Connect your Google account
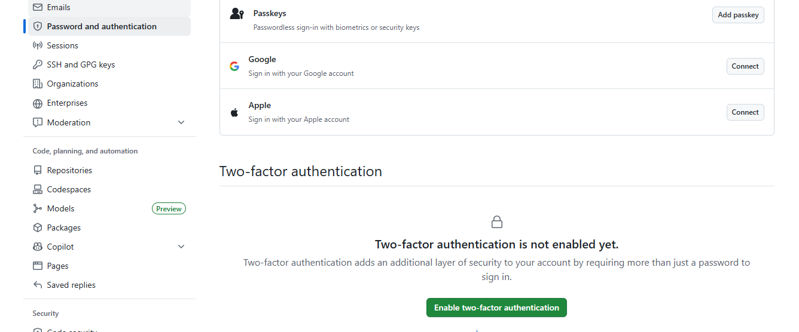The height and width of the screenshot is (332, 799). tap(745, 66)
